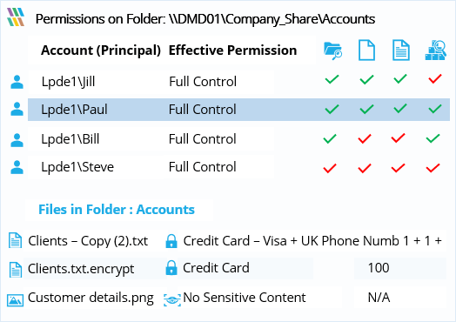Select the Lpde1\Paul row
Screen dimensions: 456x322
pyautogui.click(x=238, y=110)
